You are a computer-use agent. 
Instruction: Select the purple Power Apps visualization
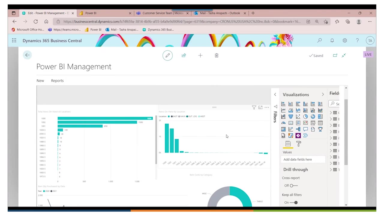click(x=298, y=136)
